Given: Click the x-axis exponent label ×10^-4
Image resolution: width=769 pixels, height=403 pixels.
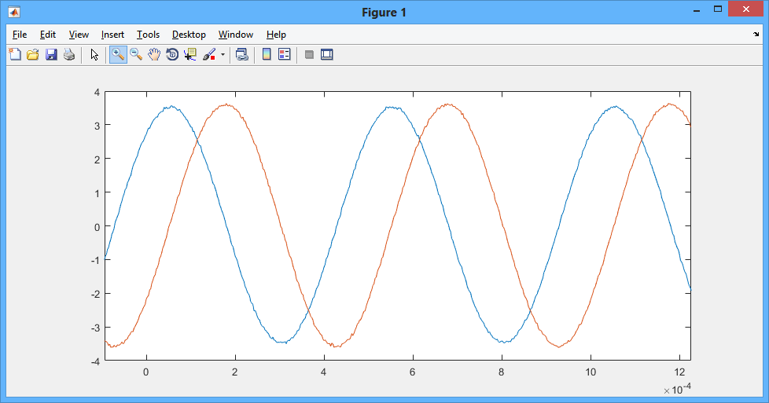Looking at the screenshot, I should point(677,389).
